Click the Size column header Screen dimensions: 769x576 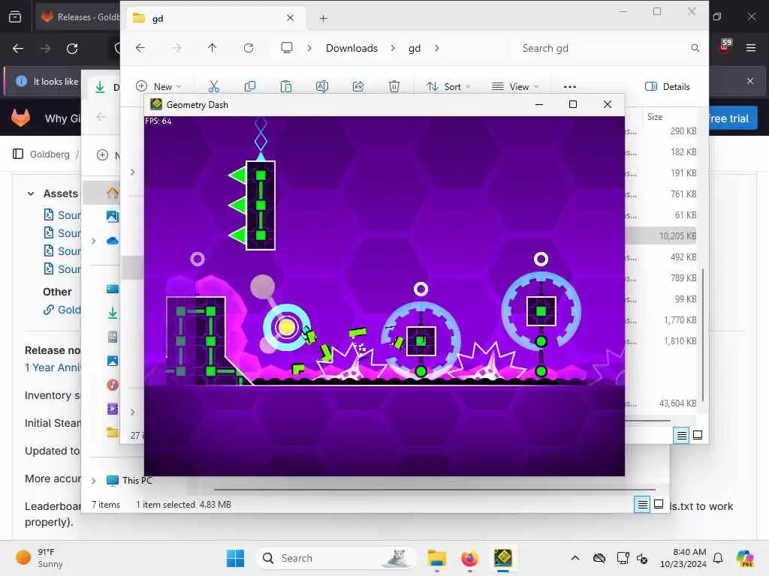[x=655, y=116]
